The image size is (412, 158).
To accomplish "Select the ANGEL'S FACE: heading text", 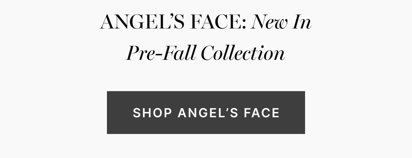I will (173, 22).
